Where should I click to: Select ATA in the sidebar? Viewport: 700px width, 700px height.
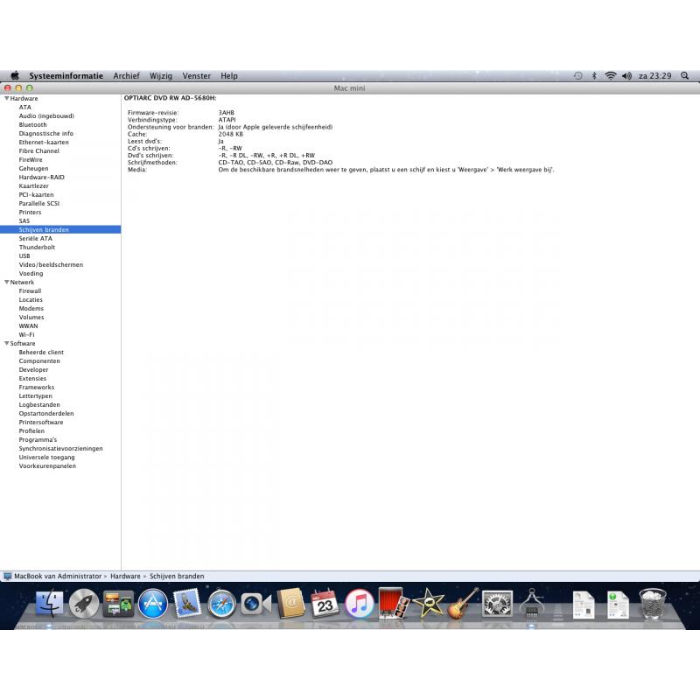(x=25, y=107)
